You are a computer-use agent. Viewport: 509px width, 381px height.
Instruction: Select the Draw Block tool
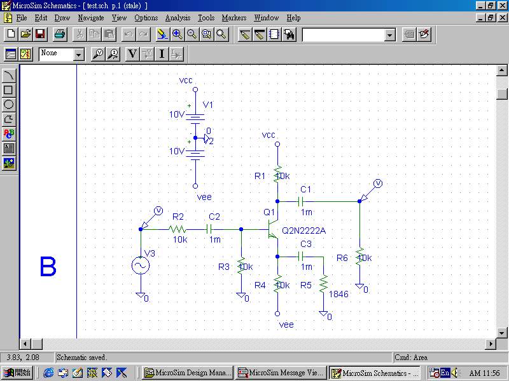(x=274, y=34)
